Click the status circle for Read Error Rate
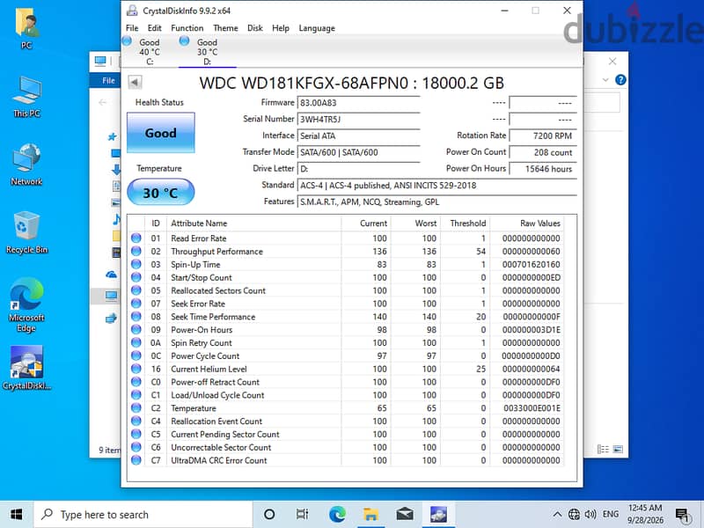The image size is (704, 528). point(136,238)
